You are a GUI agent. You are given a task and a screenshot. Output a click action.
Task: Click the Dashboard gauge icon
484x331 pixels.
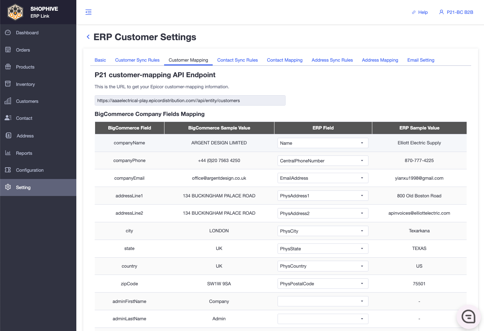pyautogui.click(x=8, y=33)
